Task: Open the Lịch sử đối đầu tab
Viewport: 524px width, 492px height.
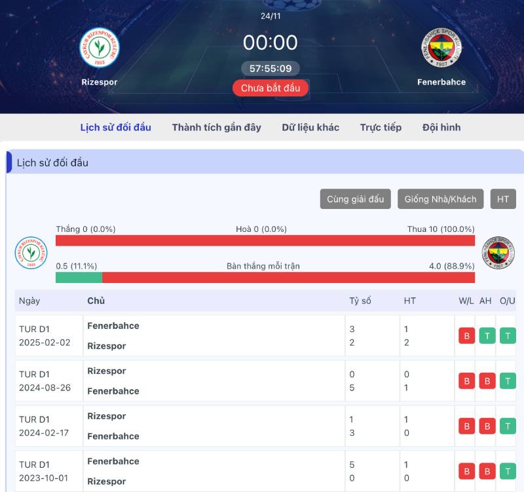Action: coord(116,127)
